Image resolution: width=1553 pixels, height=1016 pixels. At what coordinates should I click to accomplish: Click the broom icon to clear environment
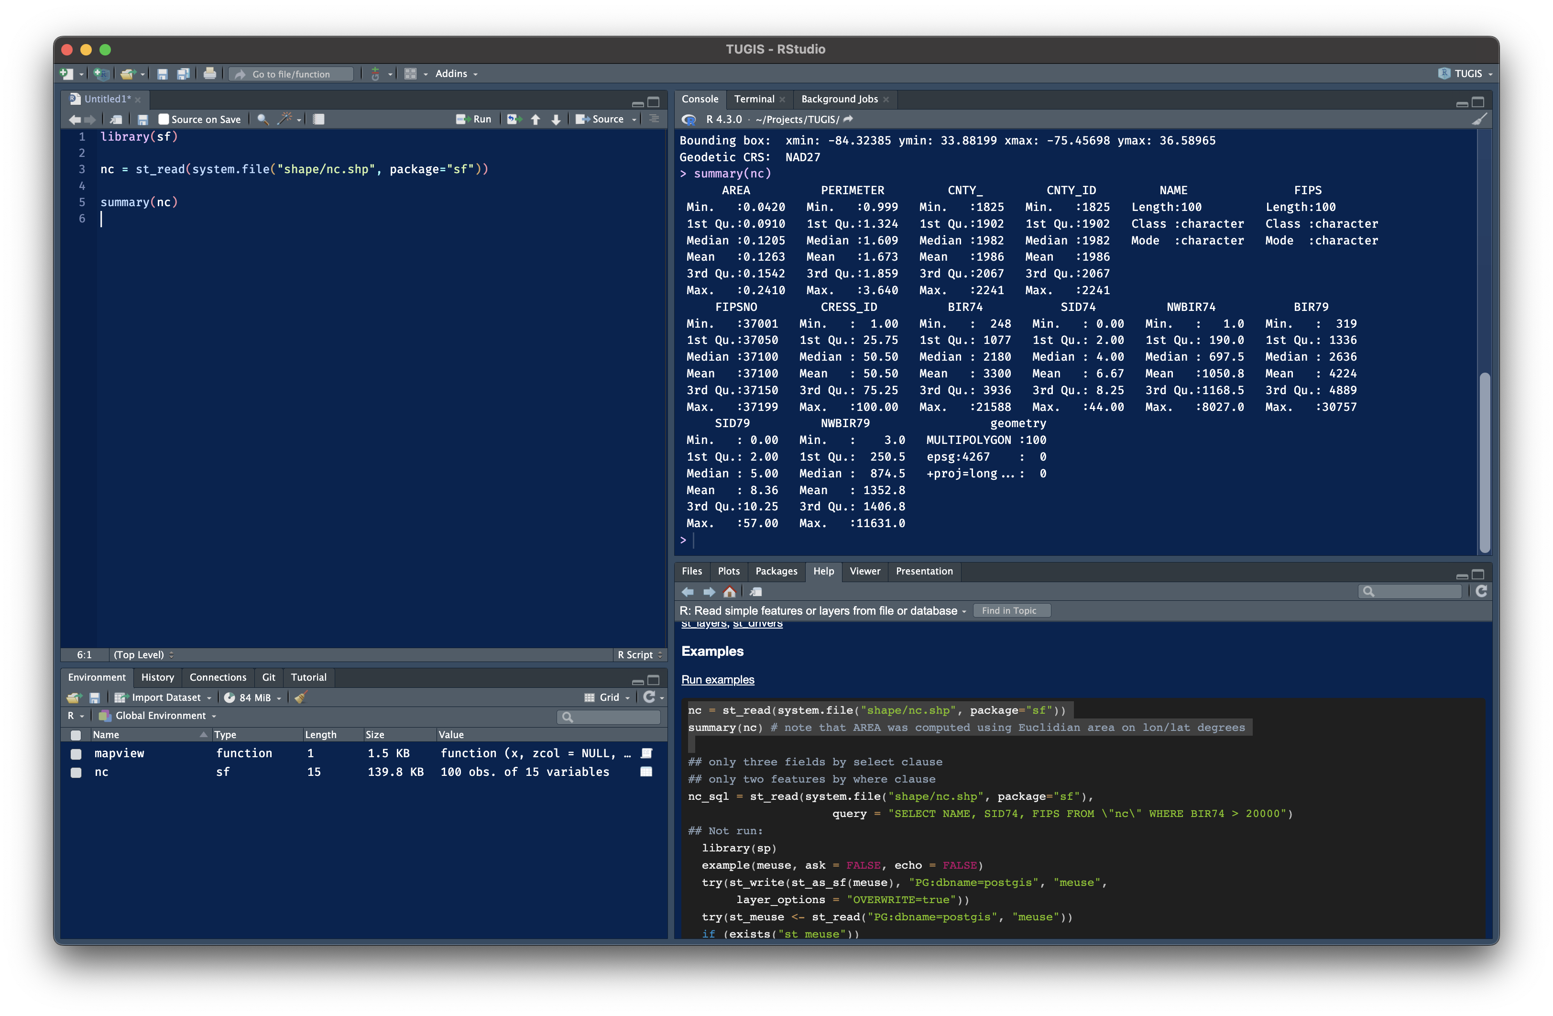[300, 697]
